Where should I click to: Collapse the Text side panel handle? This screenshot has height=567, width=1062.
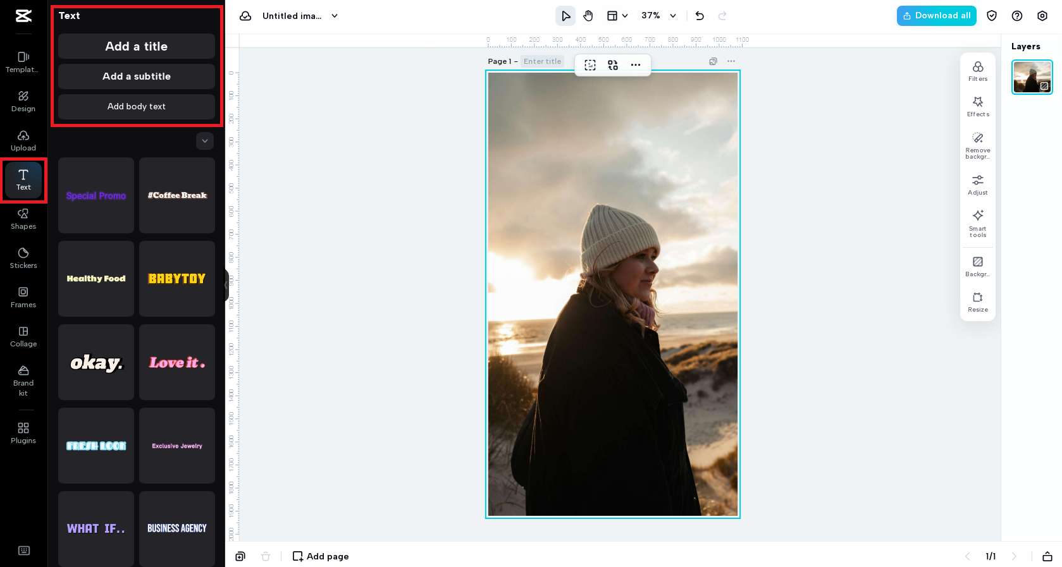pos(226,285)
